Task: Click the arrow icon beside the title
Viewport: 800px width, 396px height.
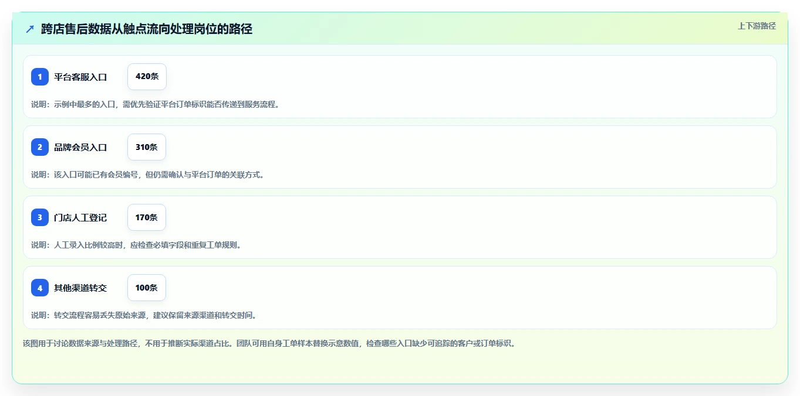Action: click(x=30, y=29)
